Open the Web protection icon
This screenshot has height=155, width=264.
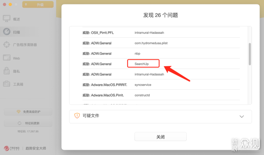click(x=6, y=58)
